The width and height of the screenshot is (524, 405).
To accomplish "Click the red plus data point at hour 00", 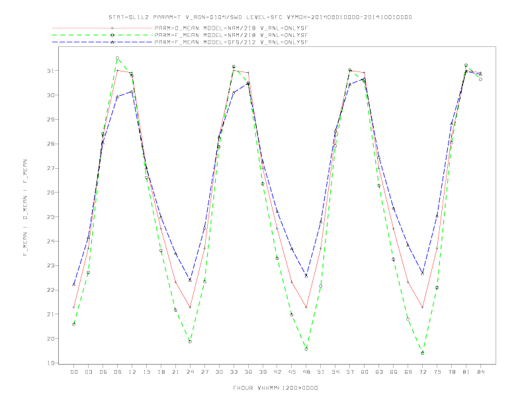I will coord(74,307).
